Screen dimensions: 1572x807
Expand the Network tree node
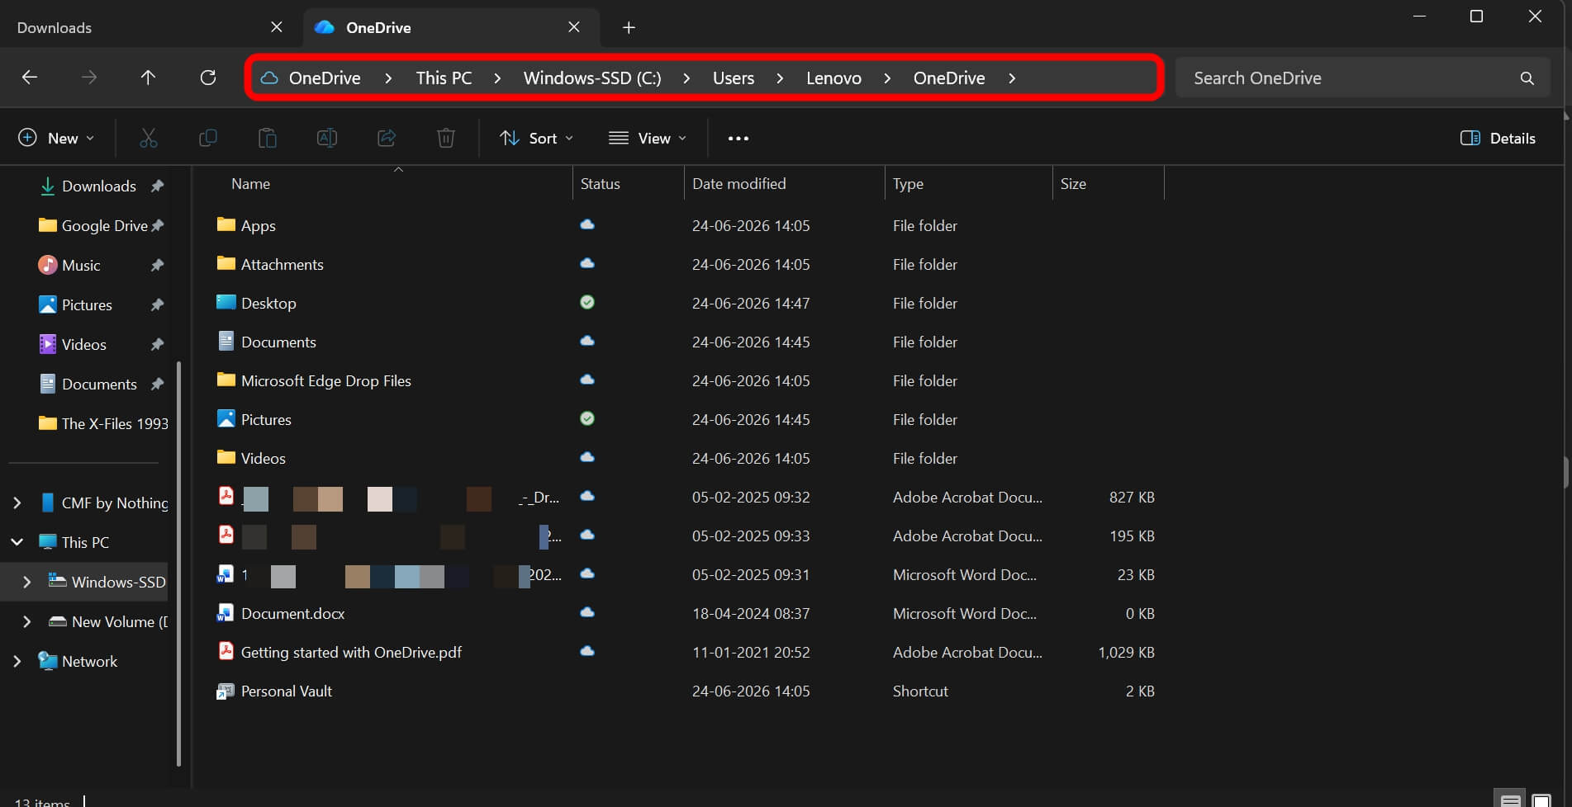(17, 661)
